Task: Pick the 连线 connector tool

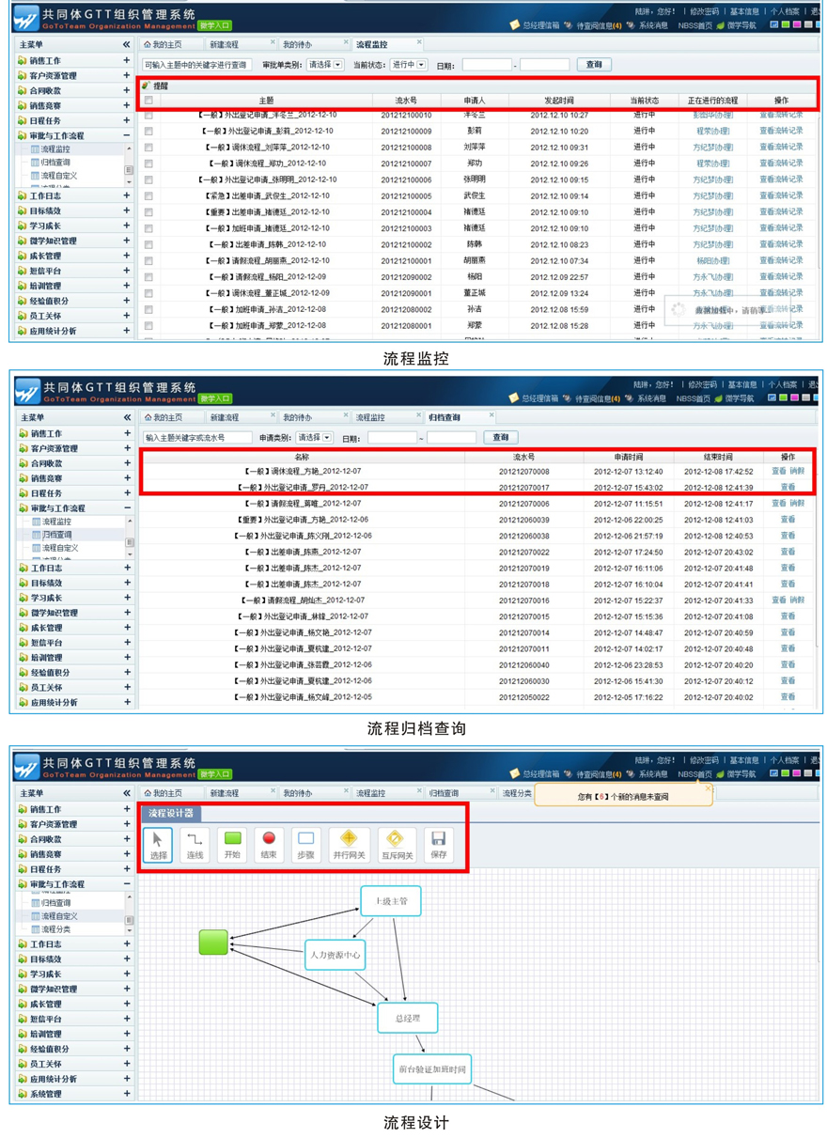Action: pyautogui.click(x=195, y=844)
